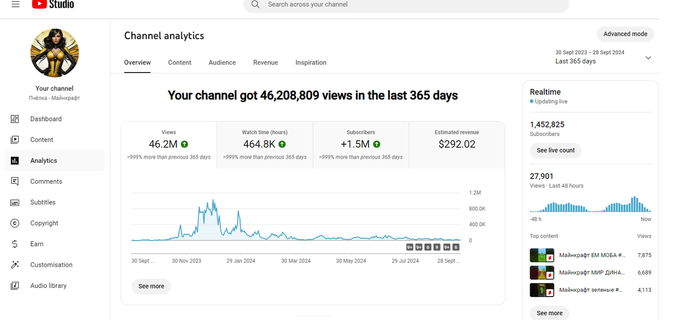Select the Comments sidebar icon
The image size is (690, 320).
click(15, 181)
